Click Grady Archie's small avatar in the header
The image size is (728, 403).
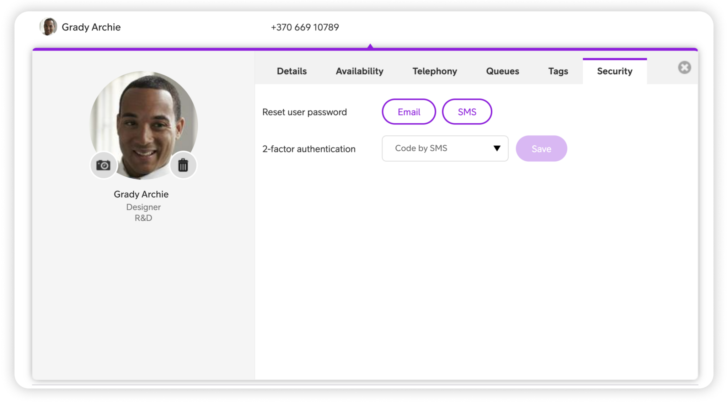[x=49, y=27]
